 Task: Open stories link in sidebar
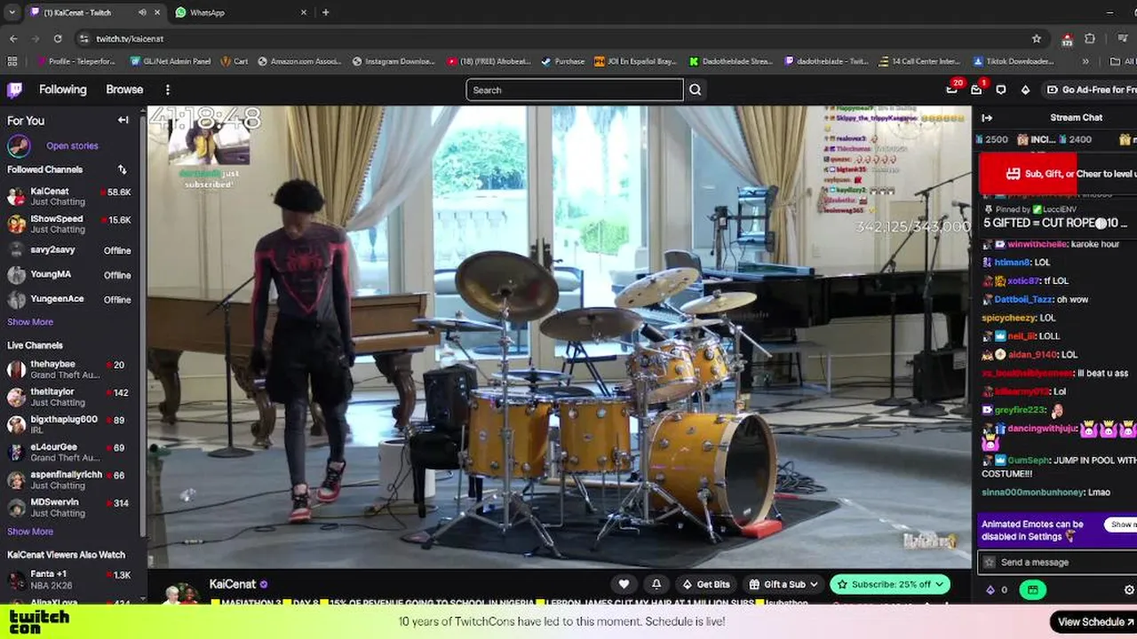click(72, 146)
